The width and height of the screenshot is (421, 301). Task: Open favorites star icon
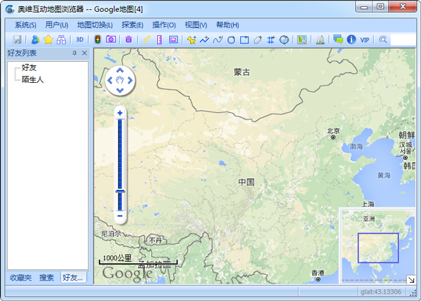point(48,40)
